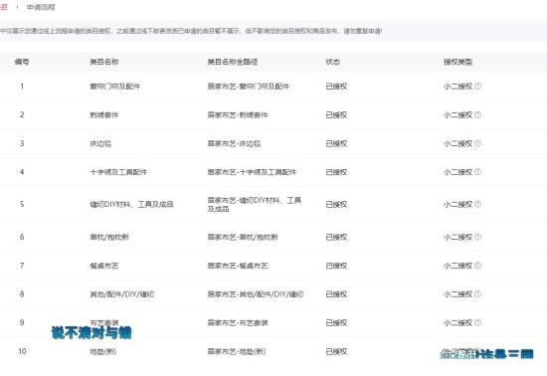Click full path 居家布艺-缝纫DIY材料、工具及成品

coord(255,204)
